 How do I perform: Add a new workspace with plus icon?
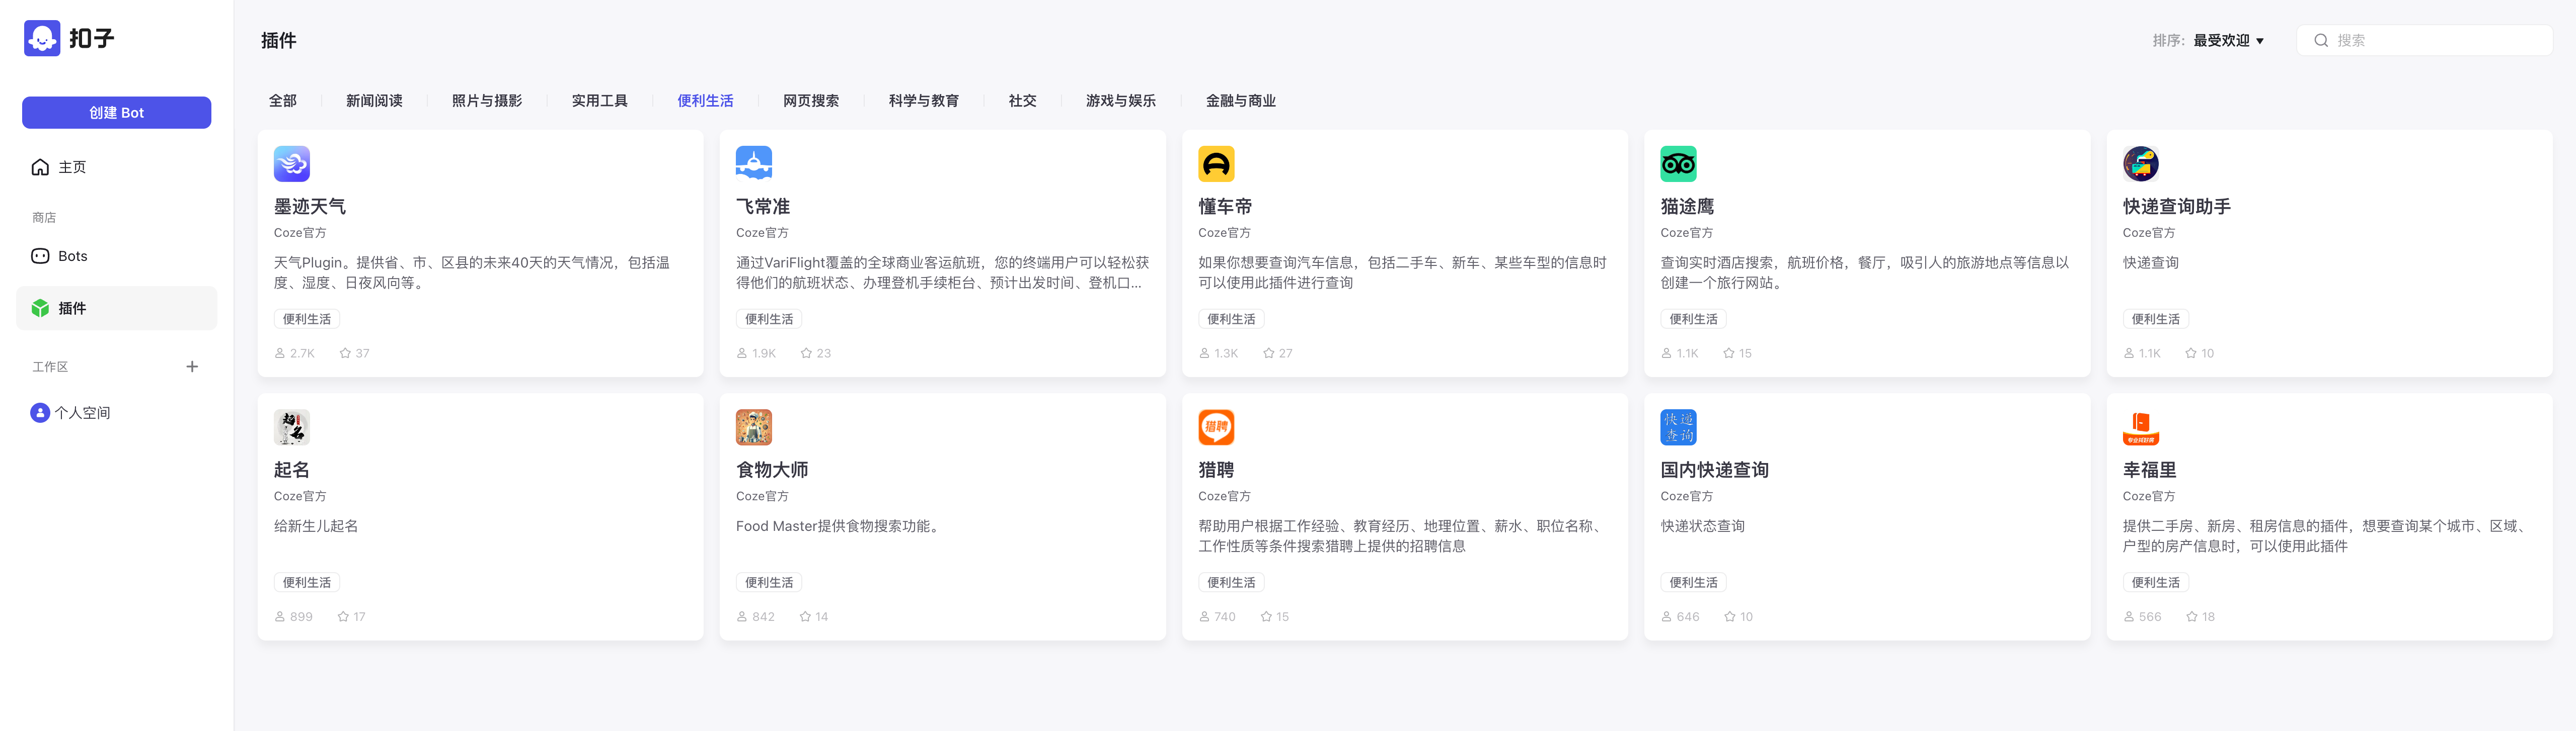pos(192,367)
